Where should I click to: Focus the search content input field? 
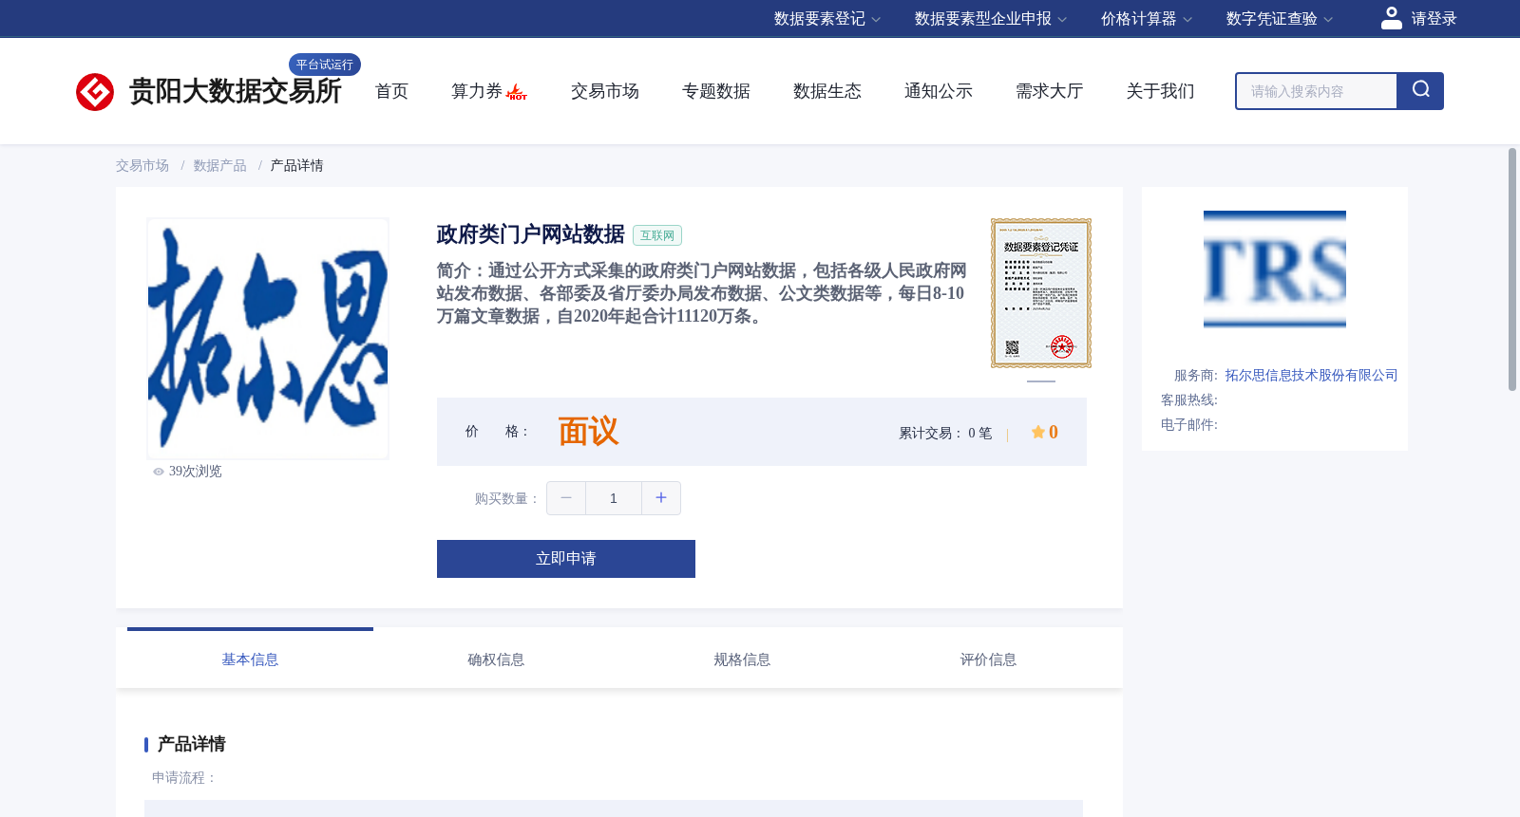(1317, 91)
